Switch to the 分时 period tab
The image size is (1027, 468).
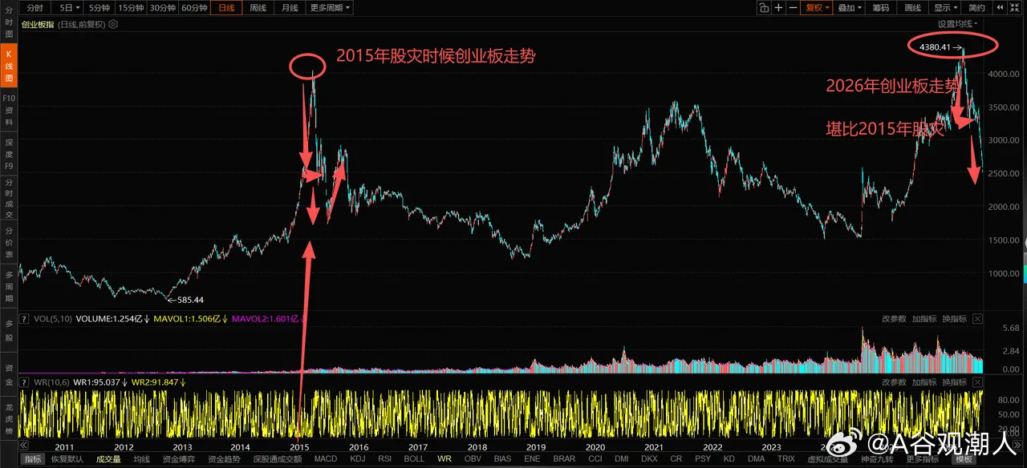pos(35,7)
